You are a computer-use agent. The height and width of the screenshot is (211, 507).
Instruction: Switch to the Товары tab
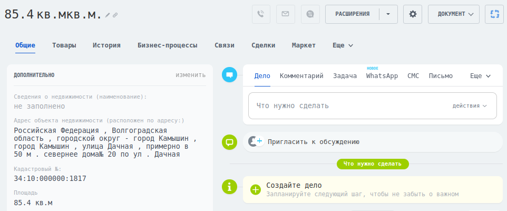pyautogui.click(x=64, y=45)
